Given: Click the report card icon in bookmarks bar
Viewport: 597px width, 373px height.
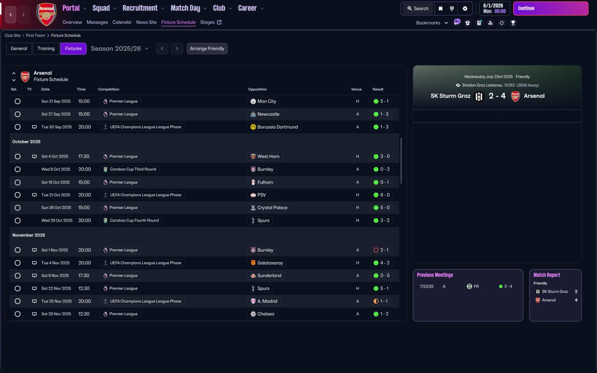Looking at the screenshot, I should click(479, 23).
